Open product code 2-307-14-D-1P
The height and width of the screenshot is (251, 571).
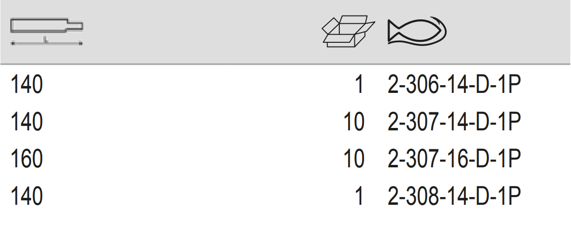click(x=454, y=122)
